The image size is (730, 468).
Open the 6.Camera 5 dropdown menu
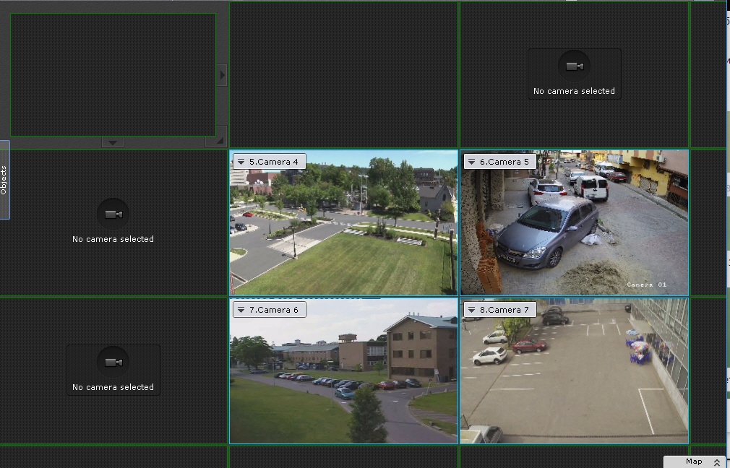tap(472, 162)
